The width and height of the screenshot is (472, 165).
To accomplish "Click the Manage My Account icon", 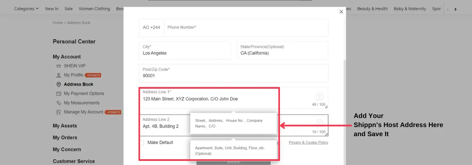I will [x=58, y=112].
